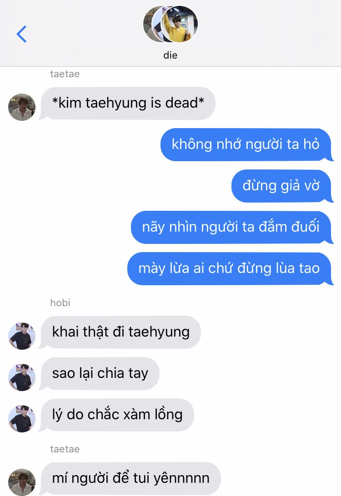
Task: Tap the 'mày lừa ai chứ đừng lùa tao' bubble
Action: [x=230, y=268]
